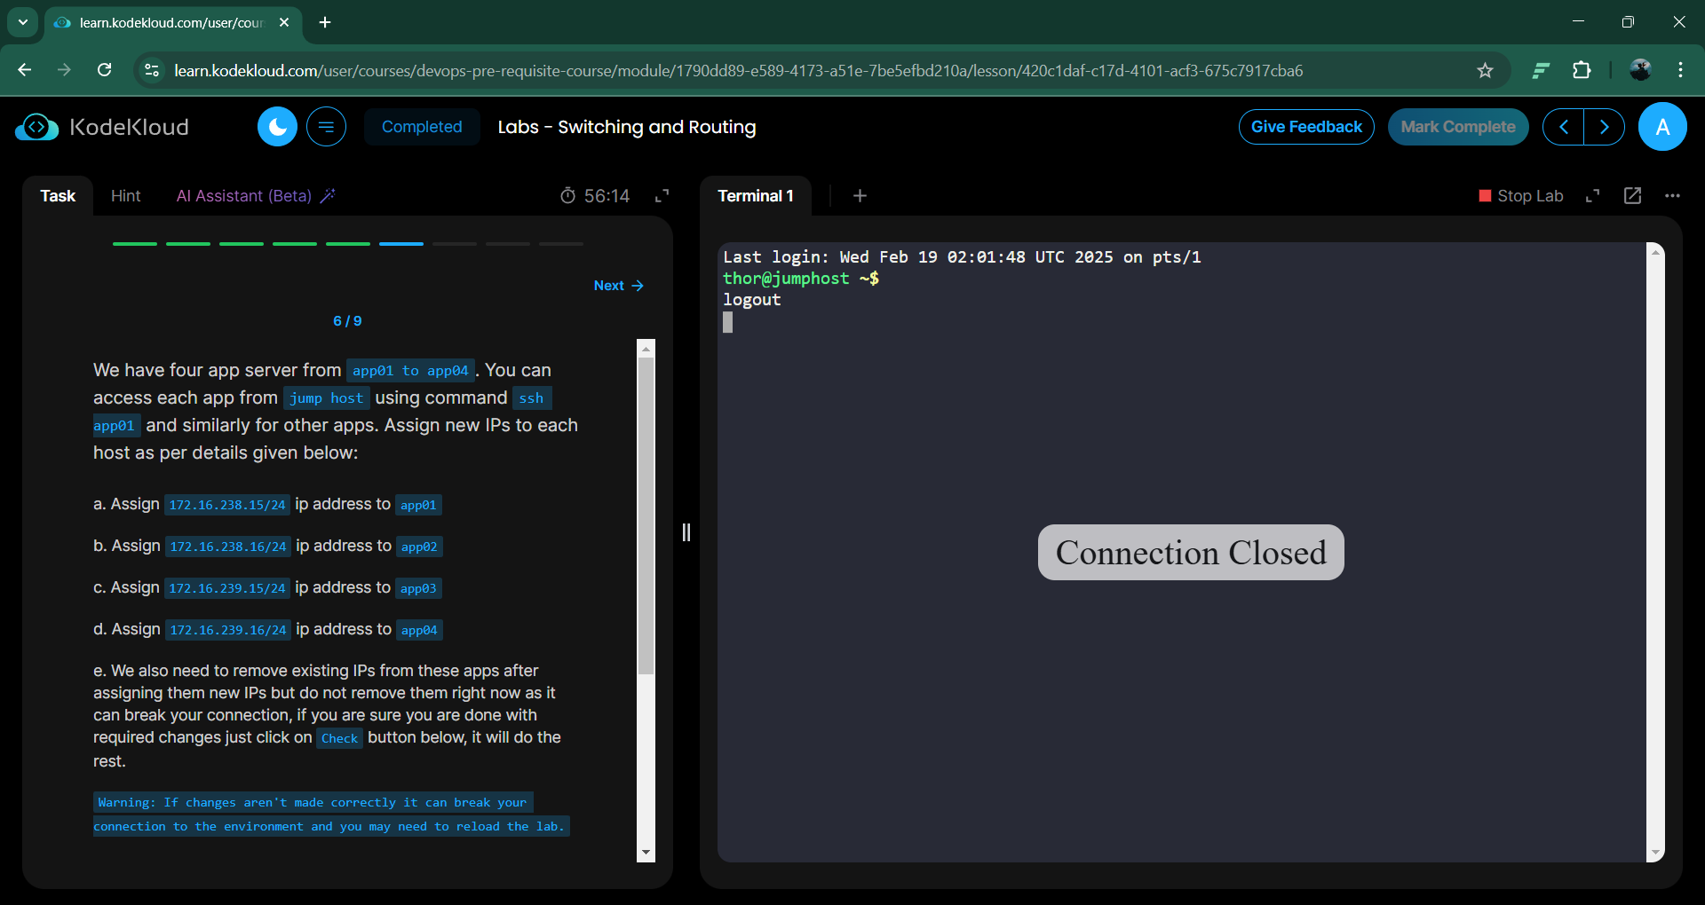The width and height of the screenshot is (1705, 905).
Task: Select the ninth progress segment
Action: tap(561, 243)
